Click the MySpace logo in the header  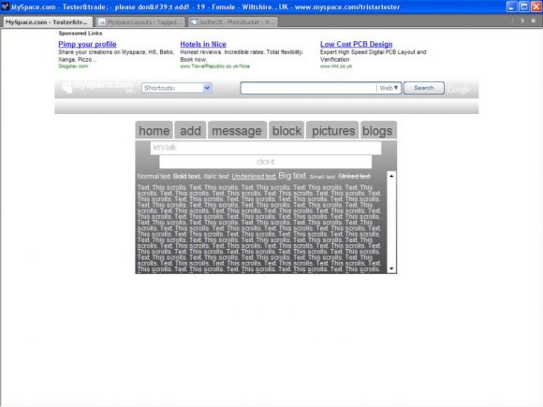click(x=97, y=87)
